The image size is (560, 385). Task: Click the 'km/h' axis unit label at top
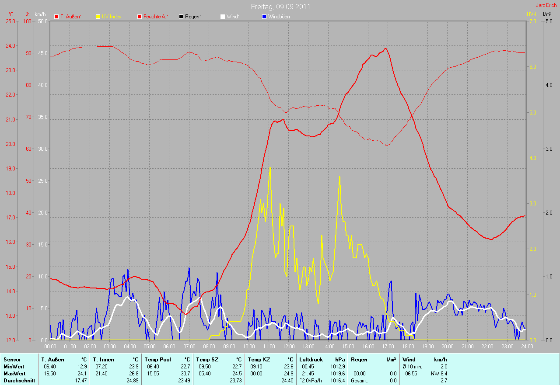[40, 14]
